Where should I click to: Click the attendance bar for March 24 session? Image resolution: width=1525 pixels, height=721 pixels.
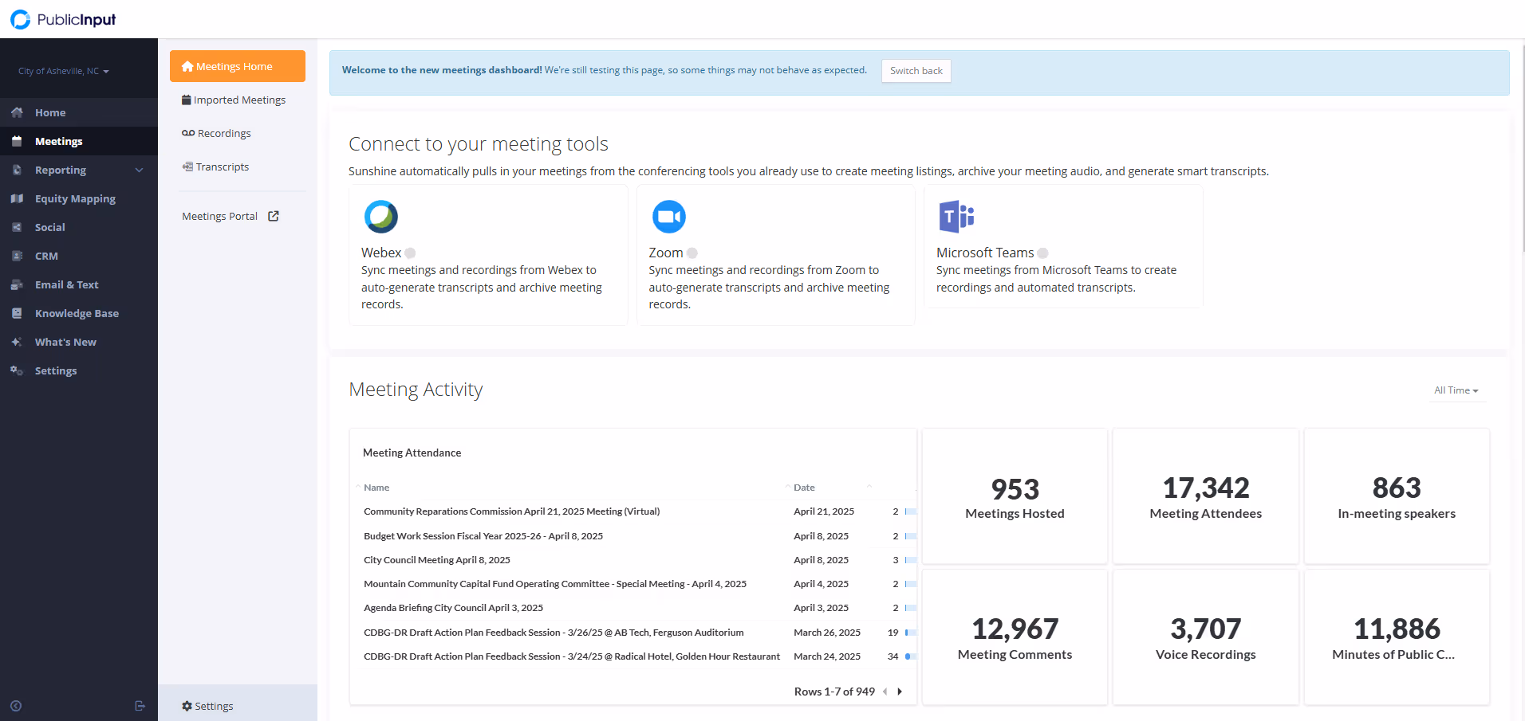click(909, 656)
